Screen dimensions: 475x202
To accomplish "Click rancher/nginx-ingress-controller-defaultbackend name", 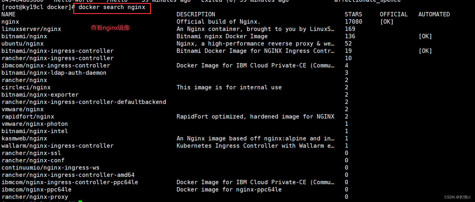I will [84, 102].
